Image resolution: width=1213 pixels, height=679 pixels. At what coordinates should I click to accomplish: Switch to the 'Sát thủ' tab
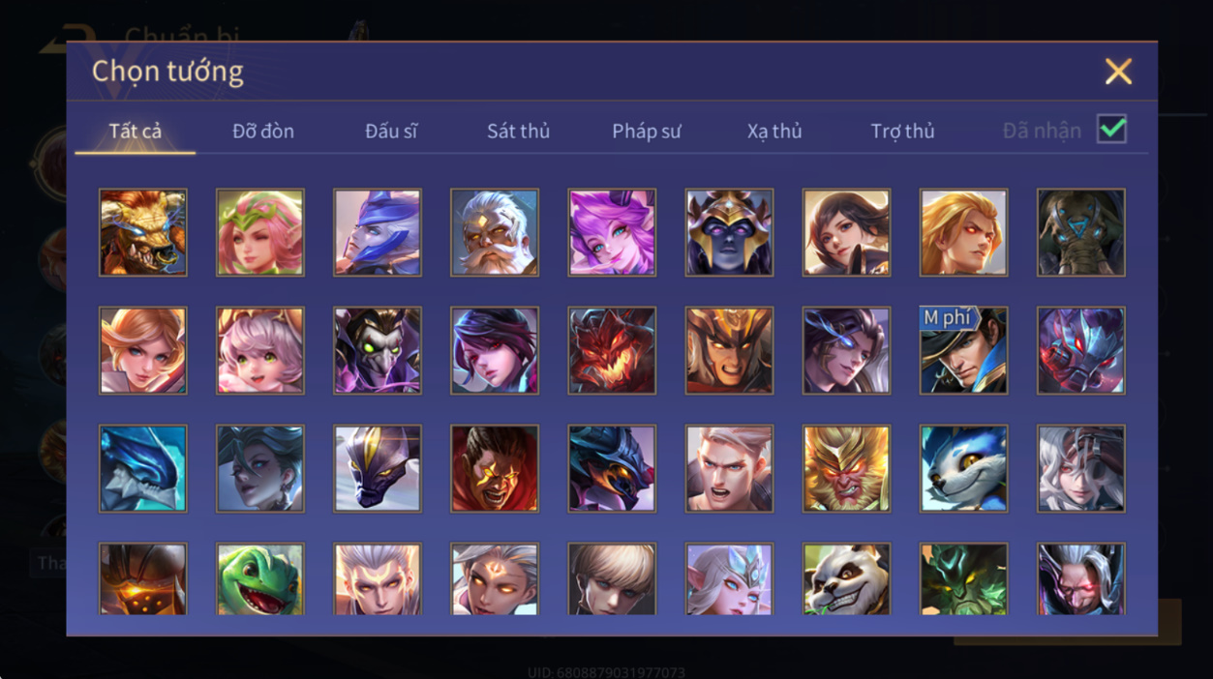[x=518, y=131]
